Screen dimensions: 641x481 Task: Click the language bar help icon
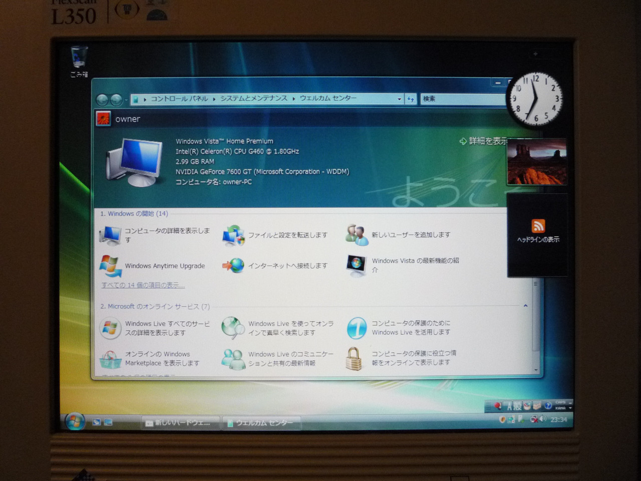[x=548, y=406]
